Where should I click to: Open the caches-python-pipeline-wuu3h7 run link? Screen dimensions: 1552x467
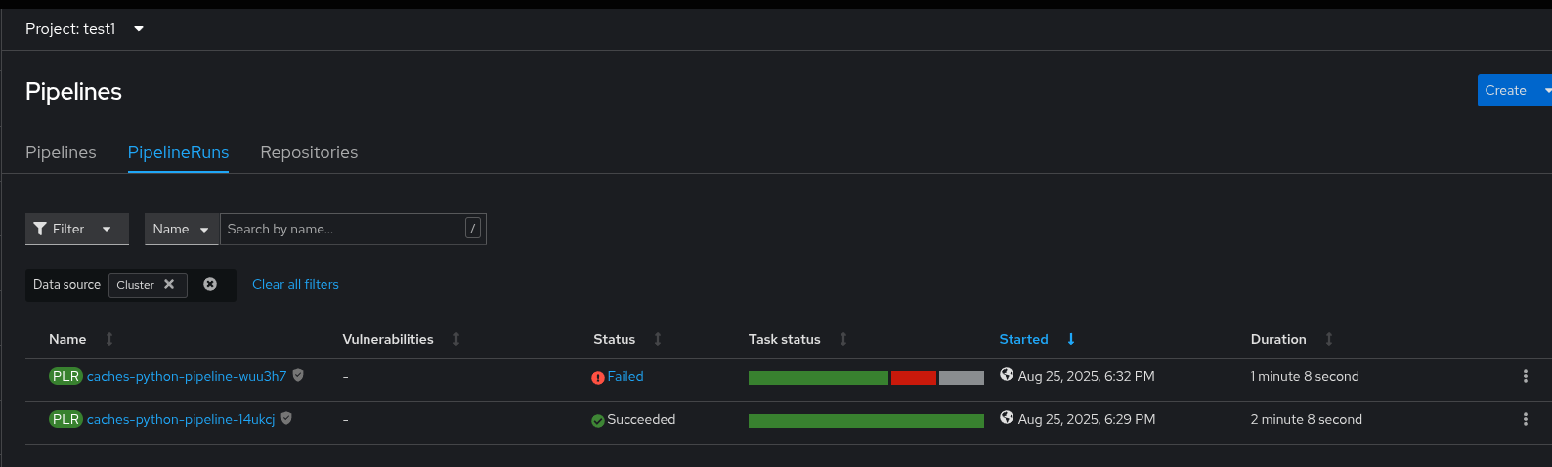point(187,376)
